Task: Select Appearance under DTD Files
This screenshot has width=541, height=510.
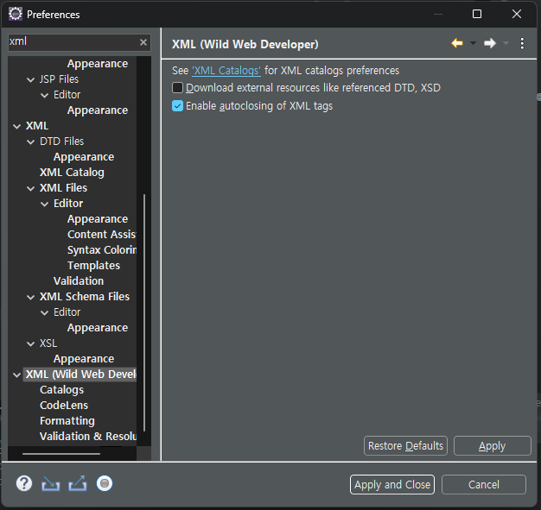Action: coord(84,157)
